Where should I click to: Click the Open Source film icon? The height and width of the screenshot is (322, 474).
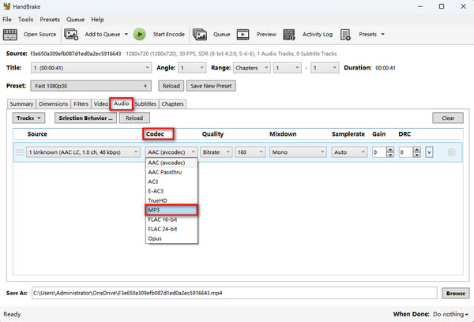tap(10, 35)
